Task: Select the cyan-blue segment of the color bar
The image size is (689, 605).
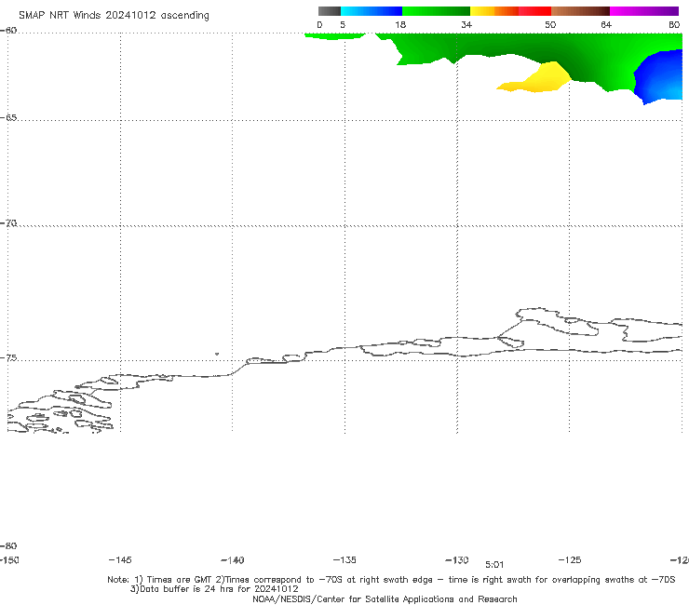Action: [372, 11]
